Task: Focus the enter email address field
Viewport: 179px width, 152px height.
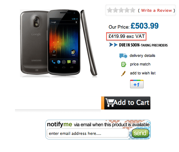Action: [x=88, y=133]
